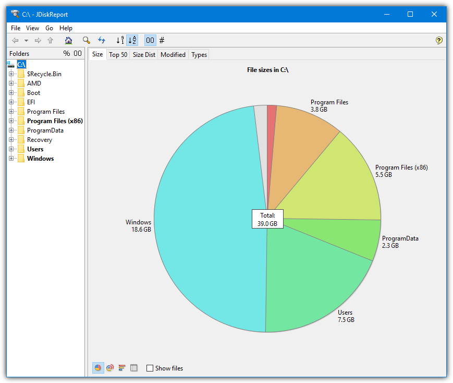Open the Help menu
Screen dimensions: 453x383
66,28
